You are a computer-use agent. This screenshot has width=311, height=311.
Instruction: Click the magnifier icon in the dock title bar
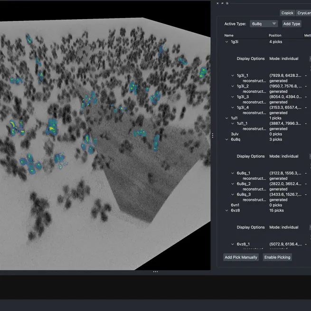coord(227,3)
